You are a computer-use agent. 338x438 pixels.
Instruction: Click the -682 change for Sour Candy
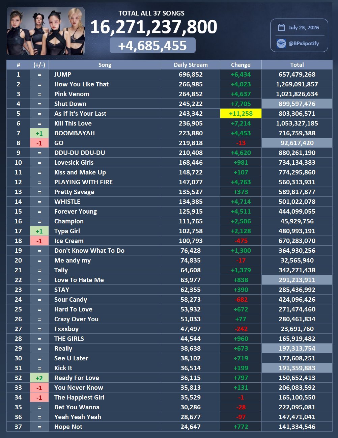(241, 300)
